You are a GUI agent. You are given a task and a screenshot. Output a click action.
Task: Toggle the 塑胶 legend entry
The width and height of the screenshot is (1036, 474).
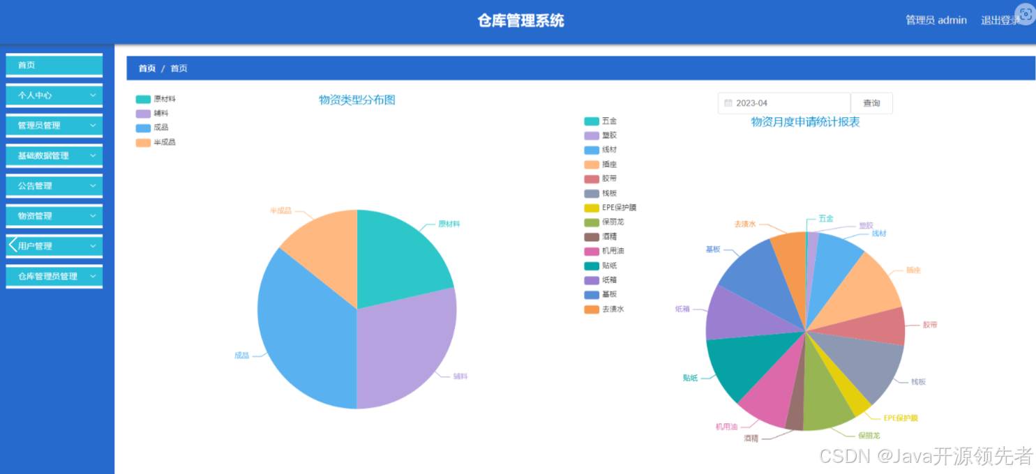pyautogui.click(x=601, y=135)
